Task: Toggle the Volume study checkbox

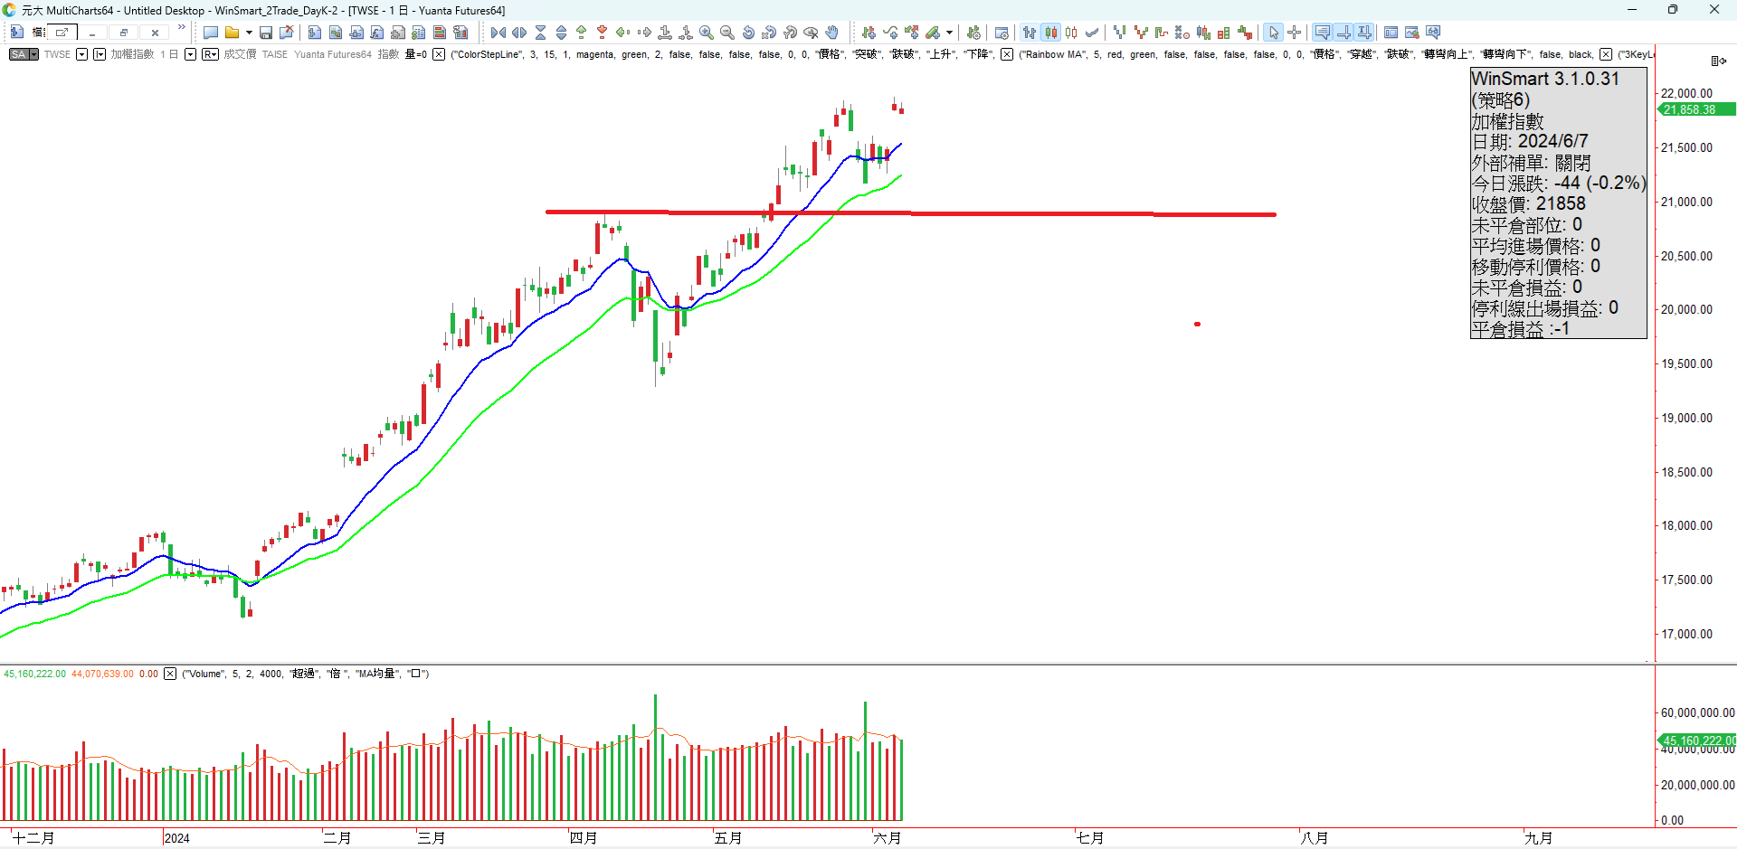Action: click(170, 674)
